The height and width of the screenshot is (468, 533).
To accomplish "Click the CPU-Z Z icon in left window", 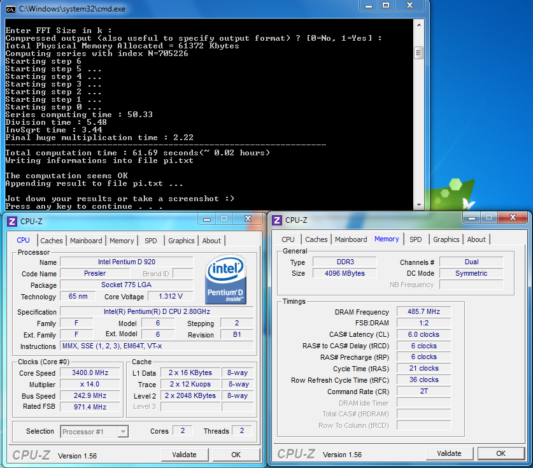I will 12,222.
